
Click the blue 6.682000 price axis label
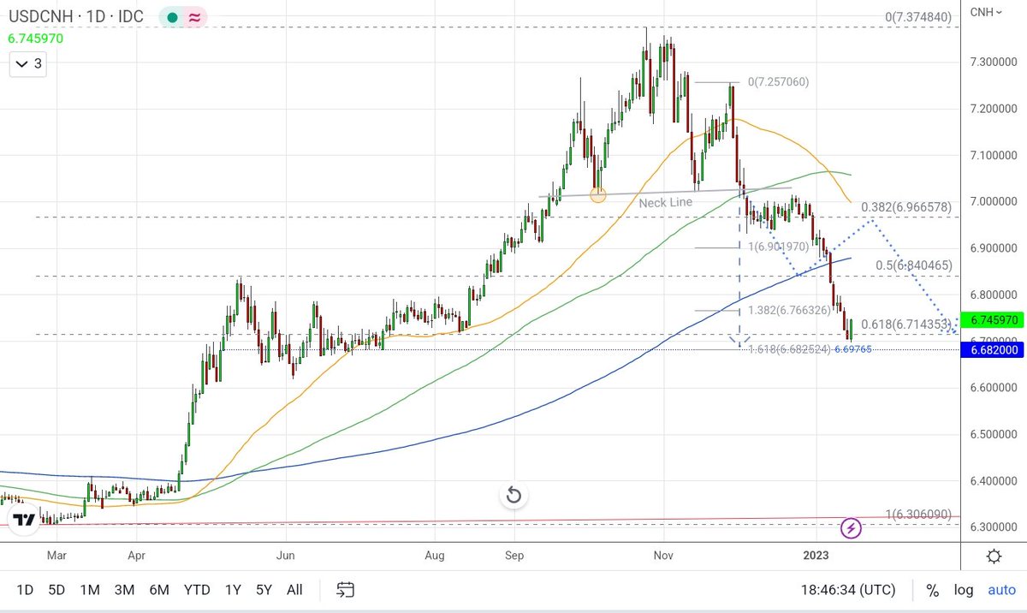click(x=994, y=349)
